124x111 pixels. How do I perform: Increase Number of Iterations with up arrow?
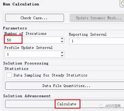click(x=62, y=38)
